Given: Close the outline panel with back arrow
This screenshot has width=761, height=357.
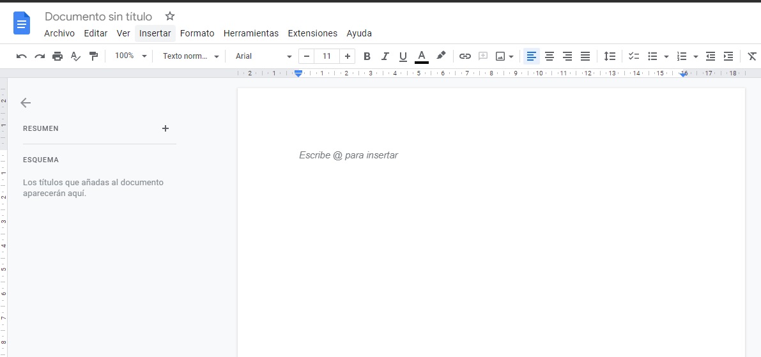Looking at the screenshot, I should pyautogui.click(x=26, y=102).
